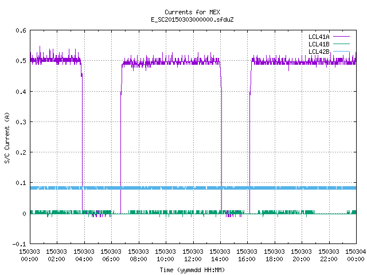Viewport: 367px width, 275px height.
Task: Click the LCL41B legend label
Action: pyautogui.click(x=319, y=44)
